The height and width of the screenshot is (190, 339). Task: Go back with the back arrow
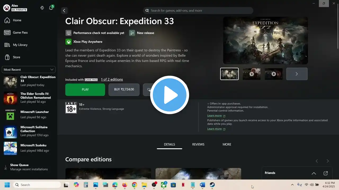64,11
